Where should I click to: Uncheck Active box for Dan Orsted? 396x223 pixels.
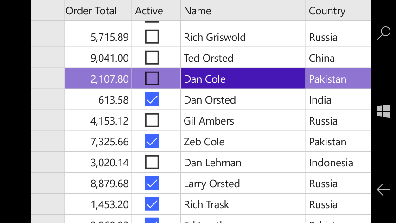pos(152,99)
